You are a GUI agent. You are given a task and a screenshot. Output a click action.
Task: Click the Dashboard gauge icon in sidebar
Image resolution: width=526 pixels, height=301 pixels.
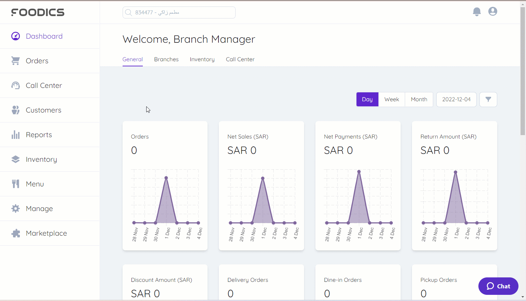[x=16, y=36]
